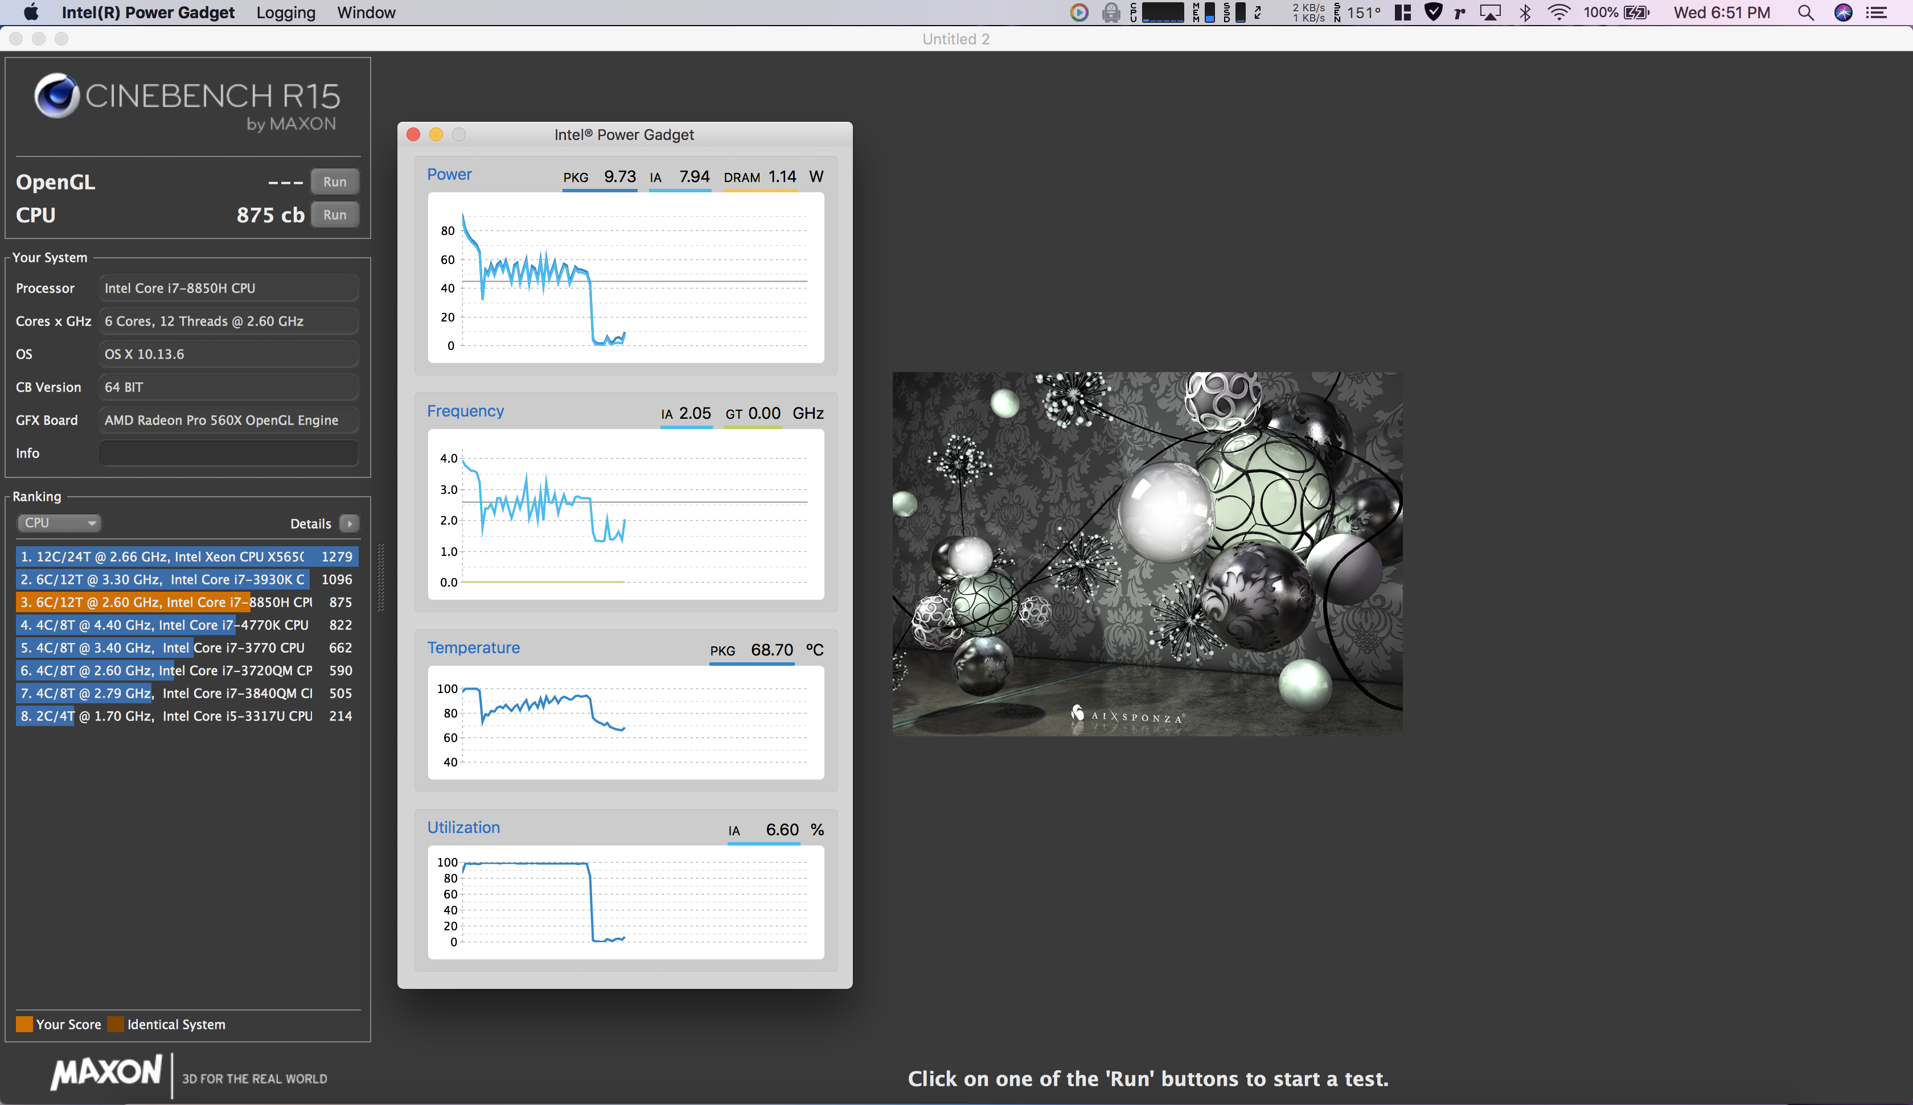Image resolution: width=1913 pixels, height=1105 pixels.
Task: Click the window layout grid menu bar icon
Action: pyautogui.click(x=1403, y=12)
